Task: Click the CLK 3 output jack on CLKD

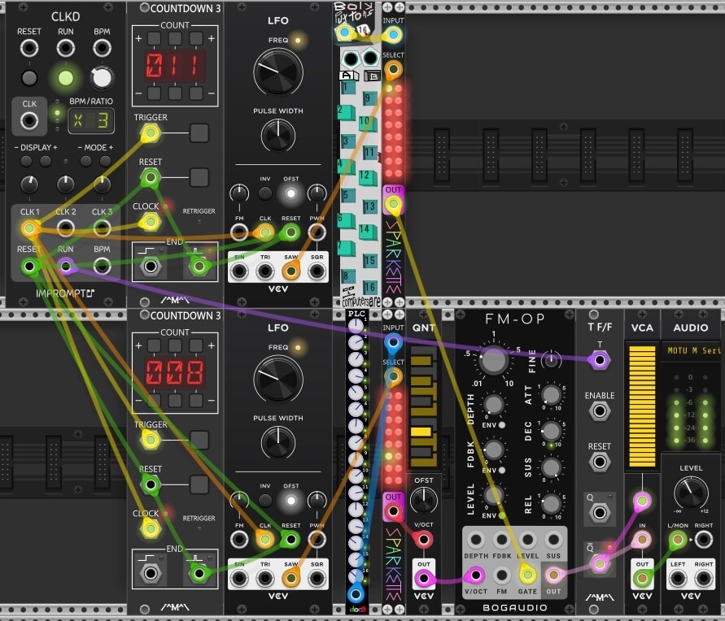Action: 102,228
